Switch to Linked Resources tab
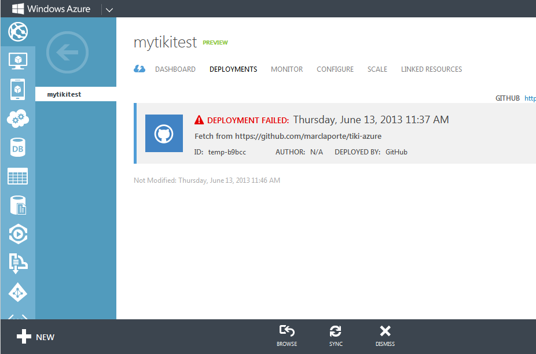 [x=431, y=69]
